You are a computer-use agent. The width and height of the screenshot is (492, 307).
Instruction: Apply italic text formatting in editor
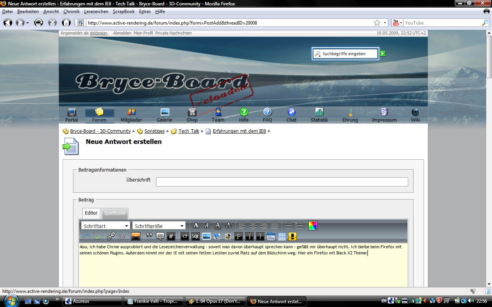207,226
